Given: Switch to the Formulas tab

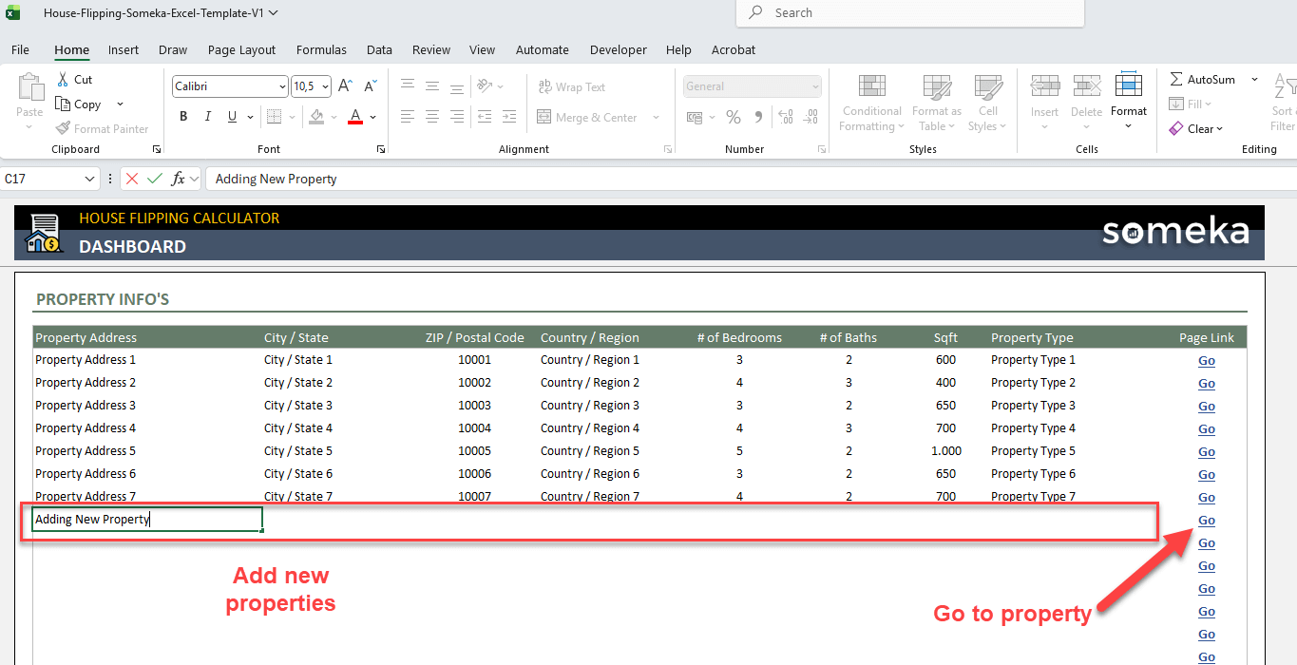Looking at the screenshot, I should coord(321,50).
